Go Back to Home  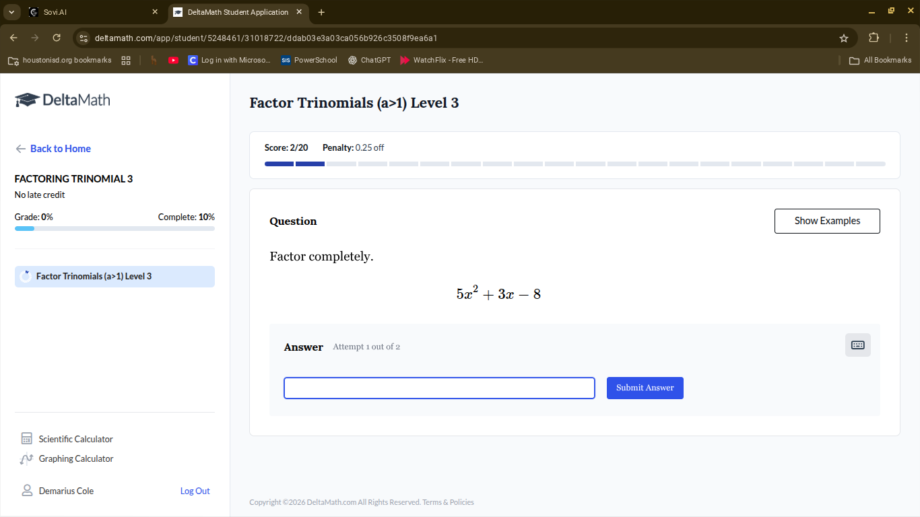coord(53,149)
